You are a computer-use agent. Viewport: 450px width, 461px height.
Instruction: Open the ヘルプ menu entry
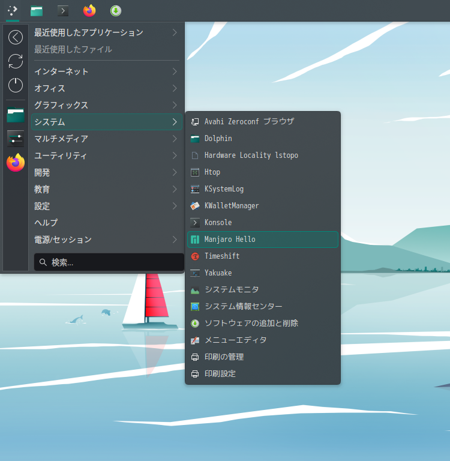[x=107, y=223]
